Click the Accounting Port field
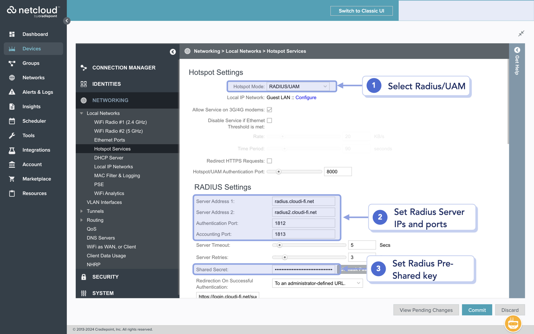Image resolution: width=534 pixels, height=334 pixels. pyautogui.click(x=303, y=234)
